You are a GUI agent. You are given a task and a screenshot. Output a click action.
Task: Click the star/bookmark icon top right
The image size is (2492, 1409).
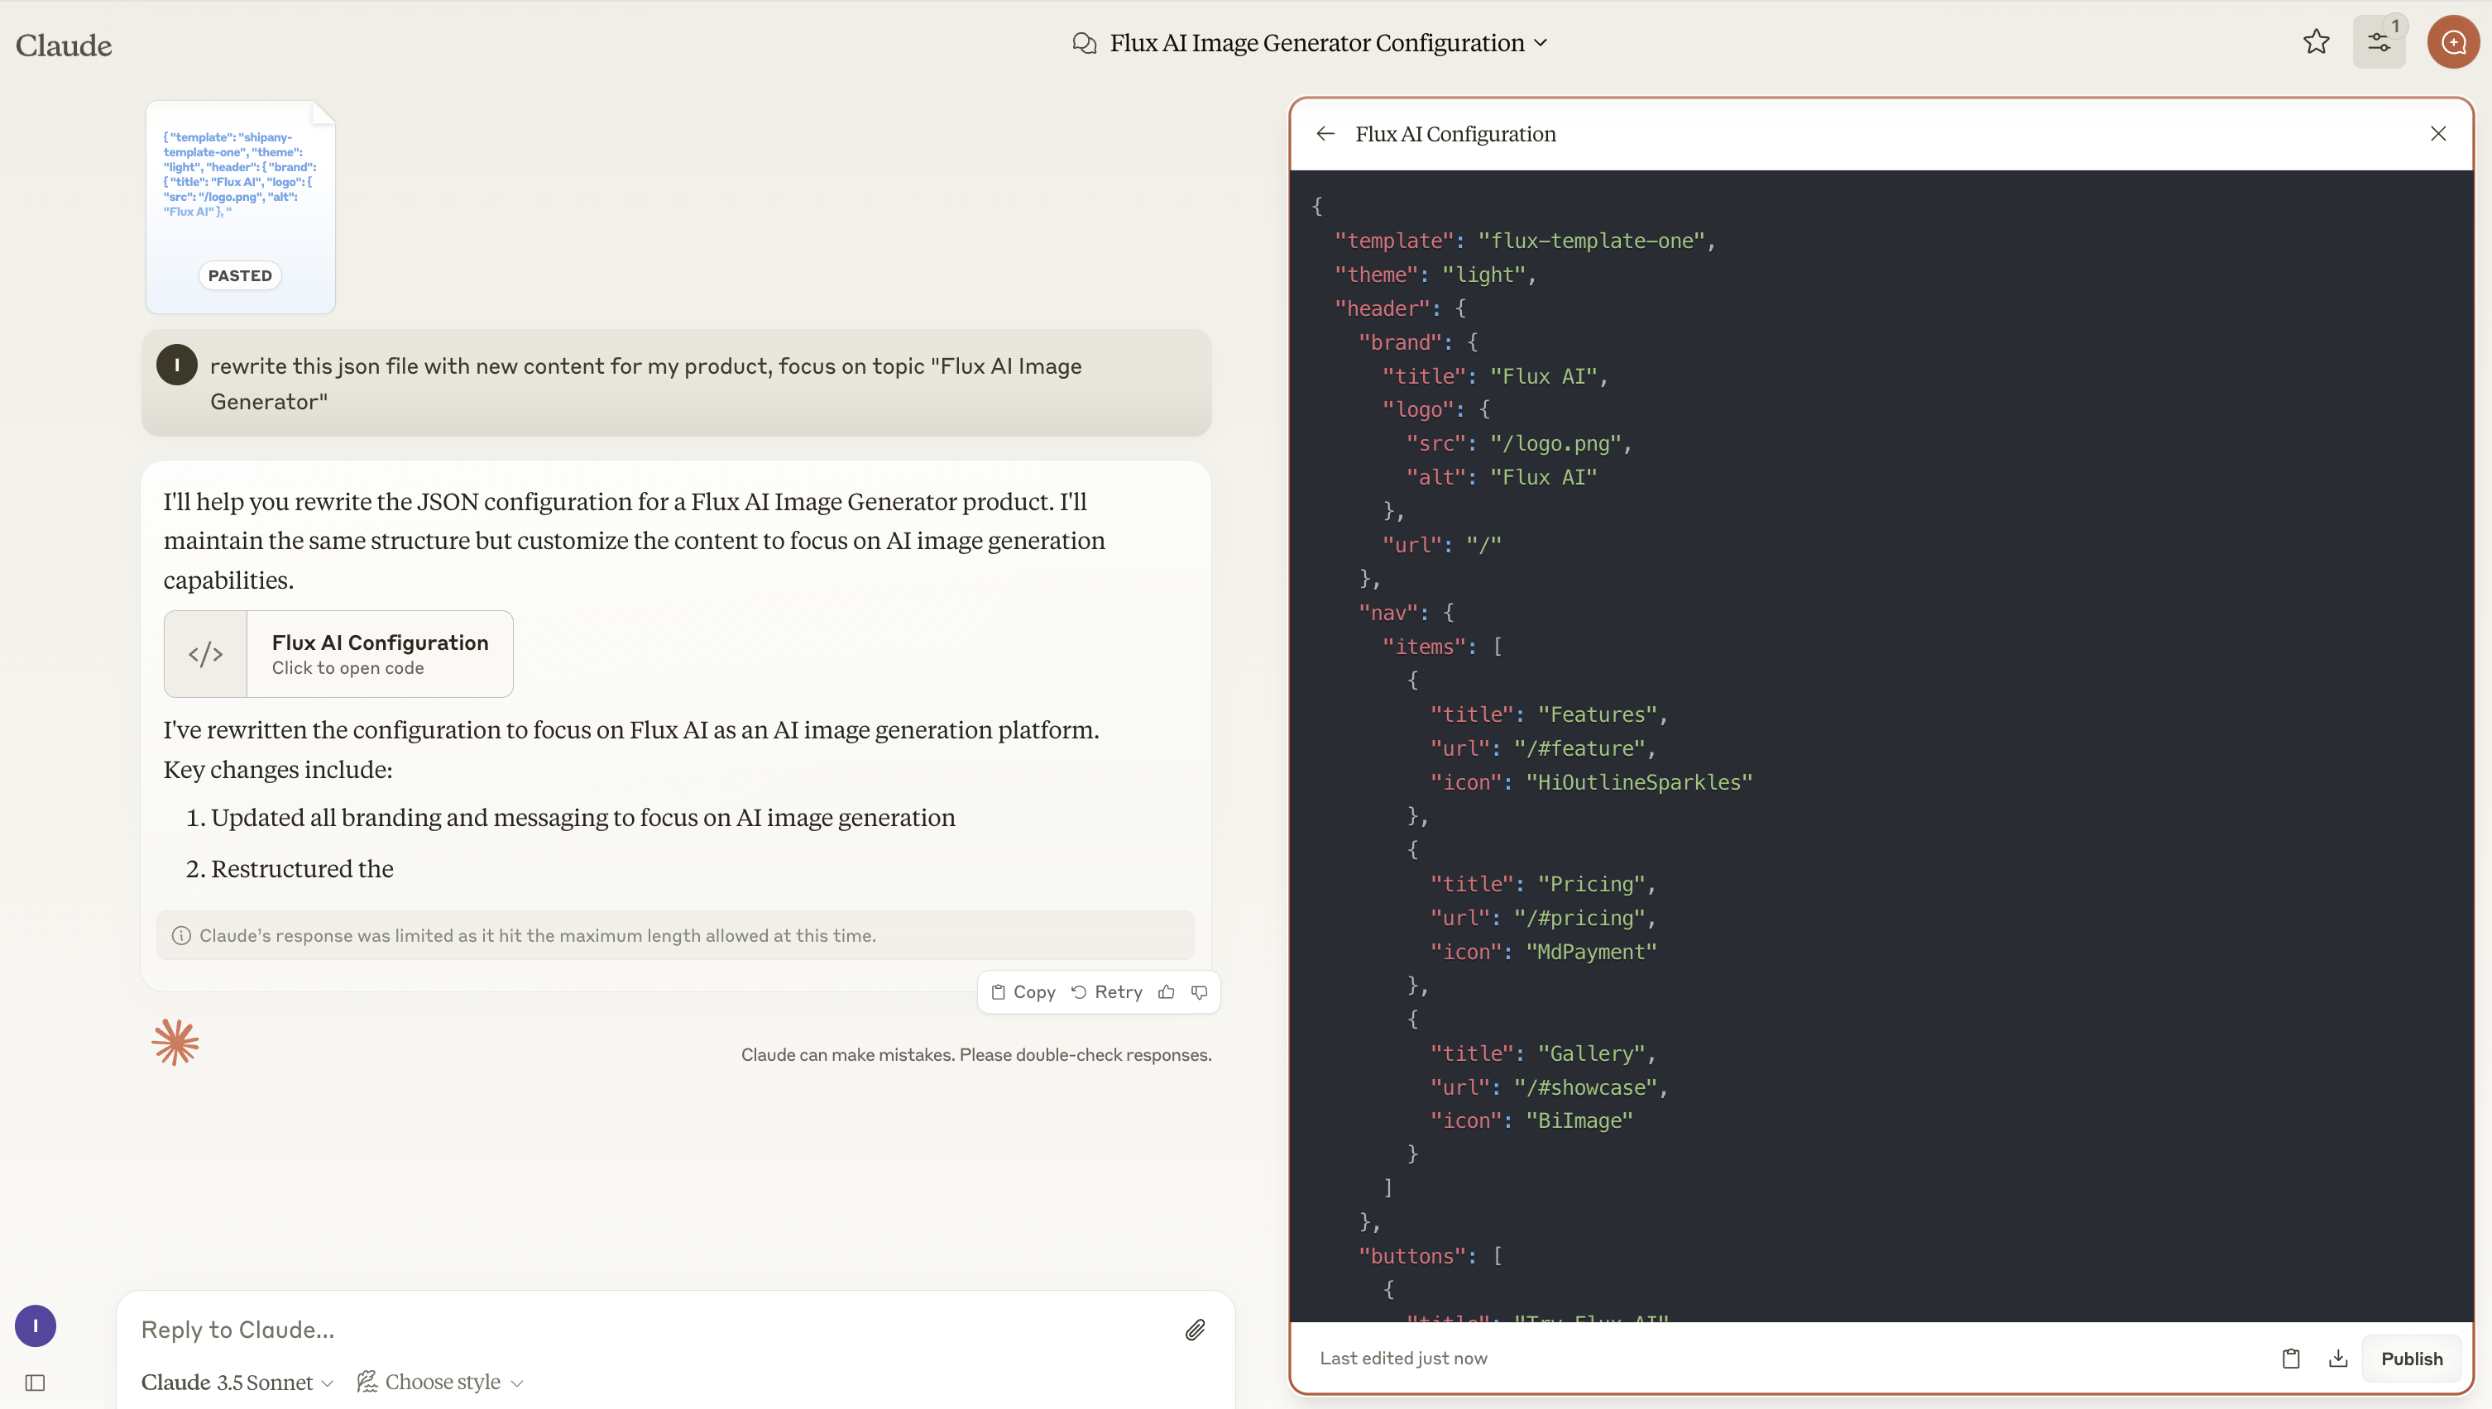click(x=2316, y=43)
